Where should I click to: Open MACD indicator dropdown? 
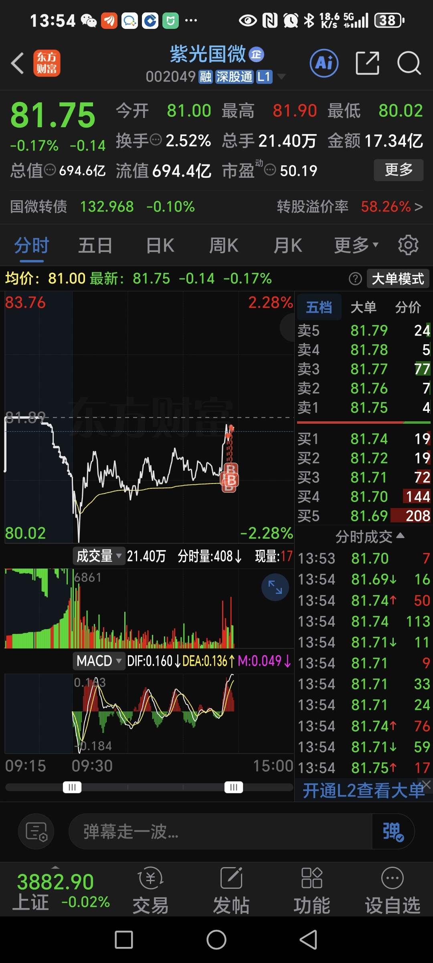(99, 660)
